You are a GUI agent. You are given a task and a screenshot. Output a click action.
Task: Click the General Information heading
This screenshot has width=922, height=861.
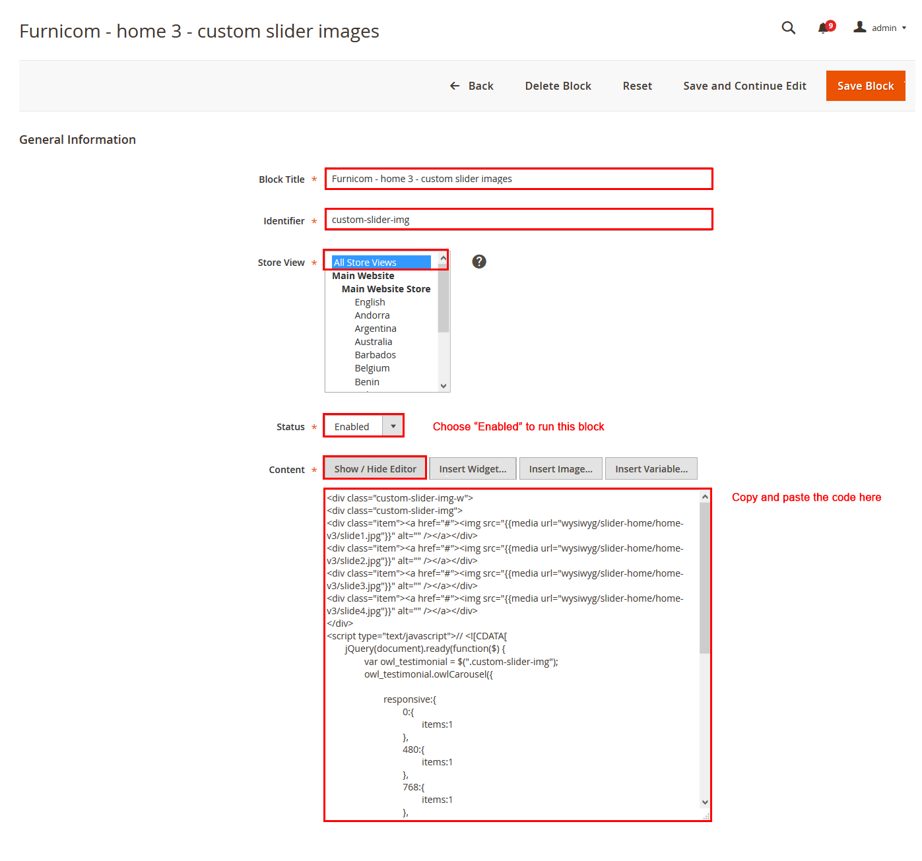tap(77, 139)
